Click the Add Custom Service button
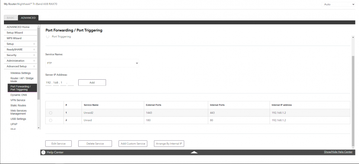The width and height of the screenshot is (359, 164). [x=133, y=144]
